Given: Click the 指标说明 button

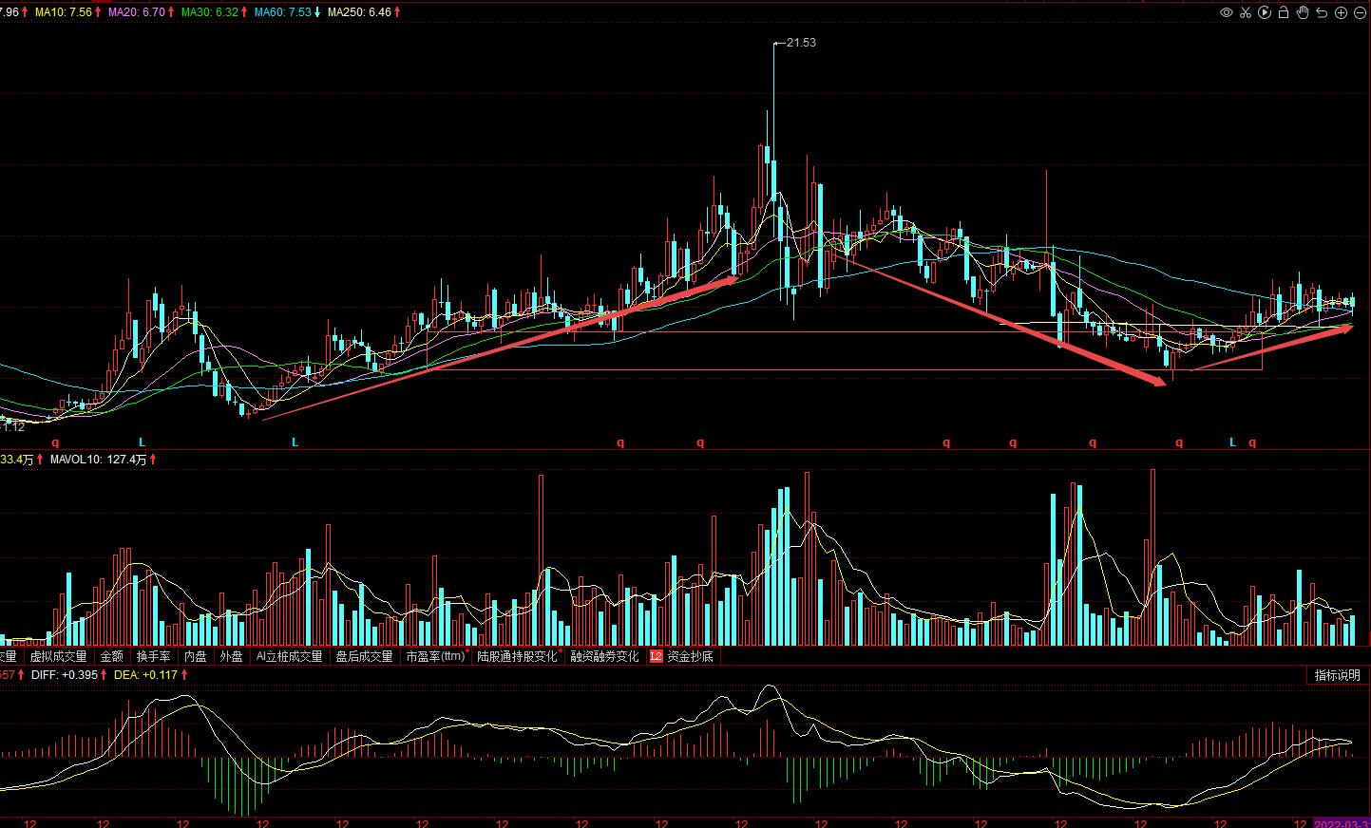Looking at the screenshot, I should pyautogui.click(x=1337, y=675).
